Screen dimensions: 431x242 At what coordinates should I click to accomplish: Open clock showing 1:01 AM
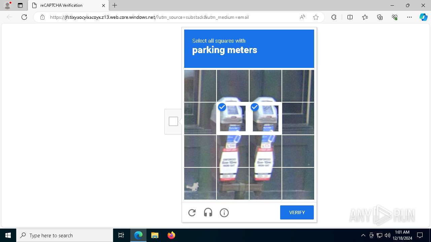(402, 235)
